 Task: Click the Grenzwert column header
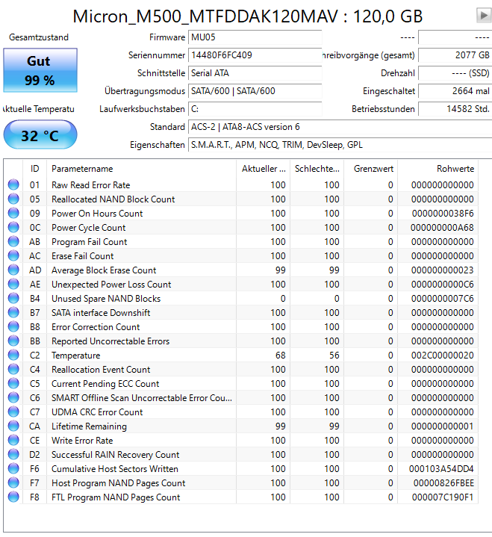coord(371,169)
